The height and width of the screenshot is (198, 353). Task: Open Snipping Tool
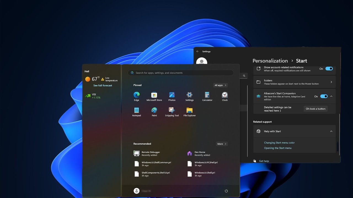pyautogui.click(x=172, y=112)
